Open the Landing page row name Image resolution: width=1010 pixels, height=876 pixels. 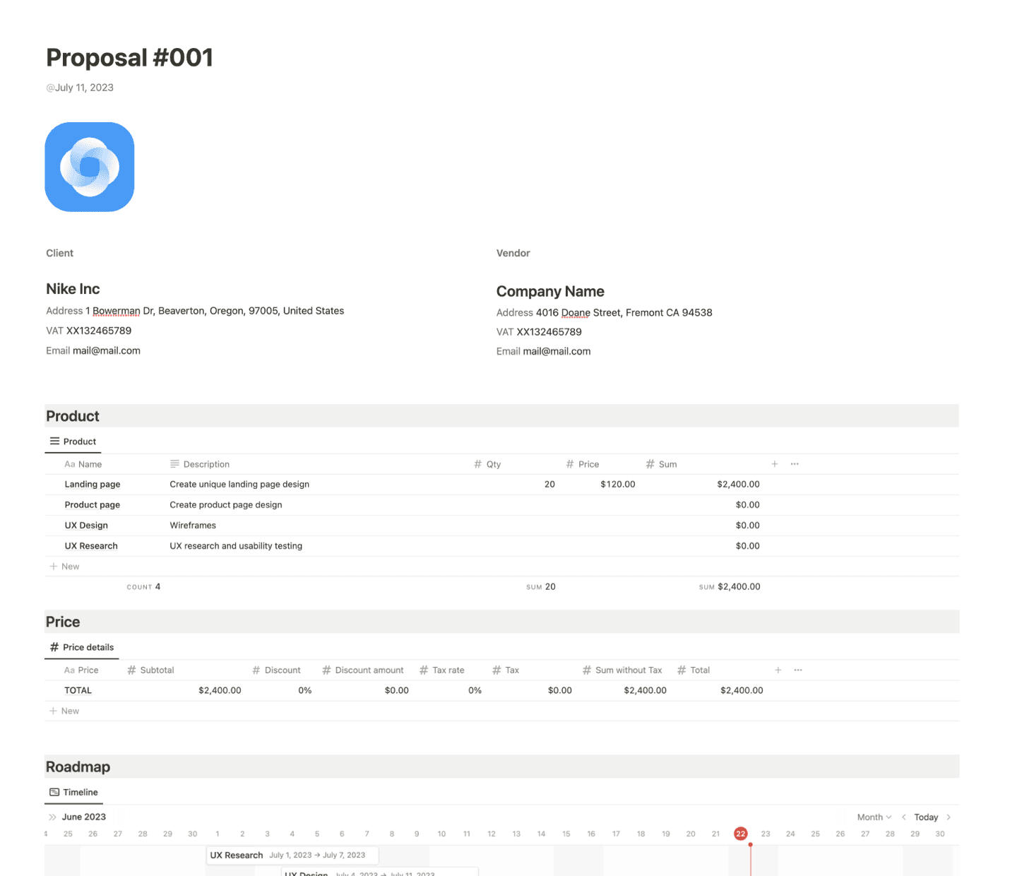pos(93,485)
